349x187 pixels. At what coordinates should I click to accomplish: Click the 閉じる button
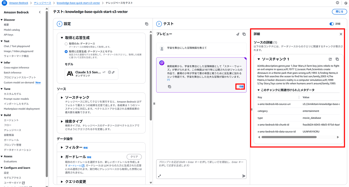click(x=339, y=12)
